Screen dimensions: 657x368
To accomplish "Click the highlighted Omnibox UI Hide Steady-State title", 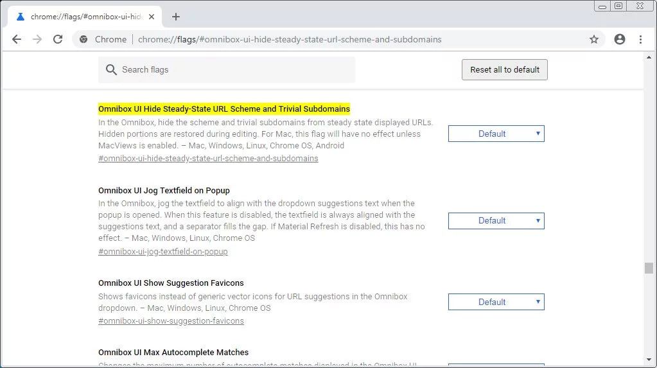I will pos(224,109).
